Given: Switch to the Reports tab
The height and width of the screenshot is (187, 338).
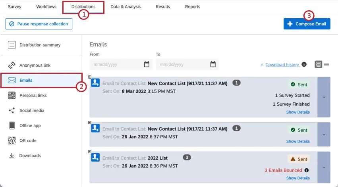Looking at the screenshot, I should point(193,7).
